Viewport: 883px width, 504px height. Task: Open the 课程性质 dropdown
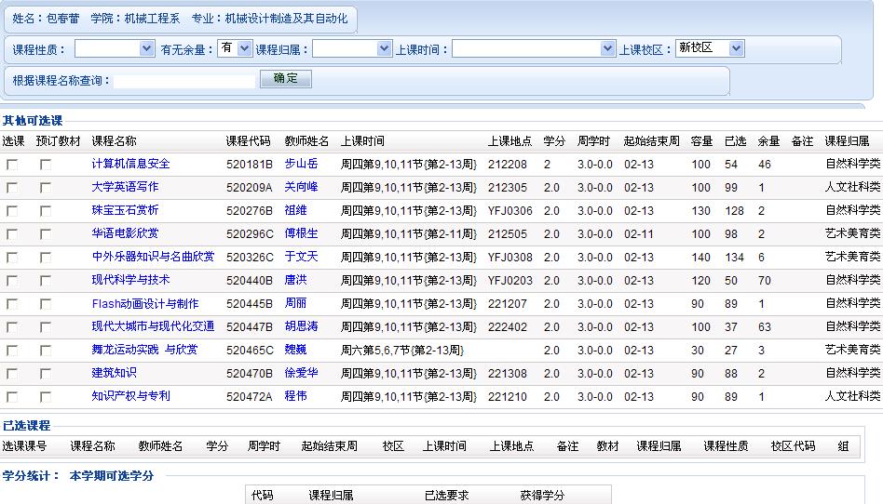[x=114, y=48]
